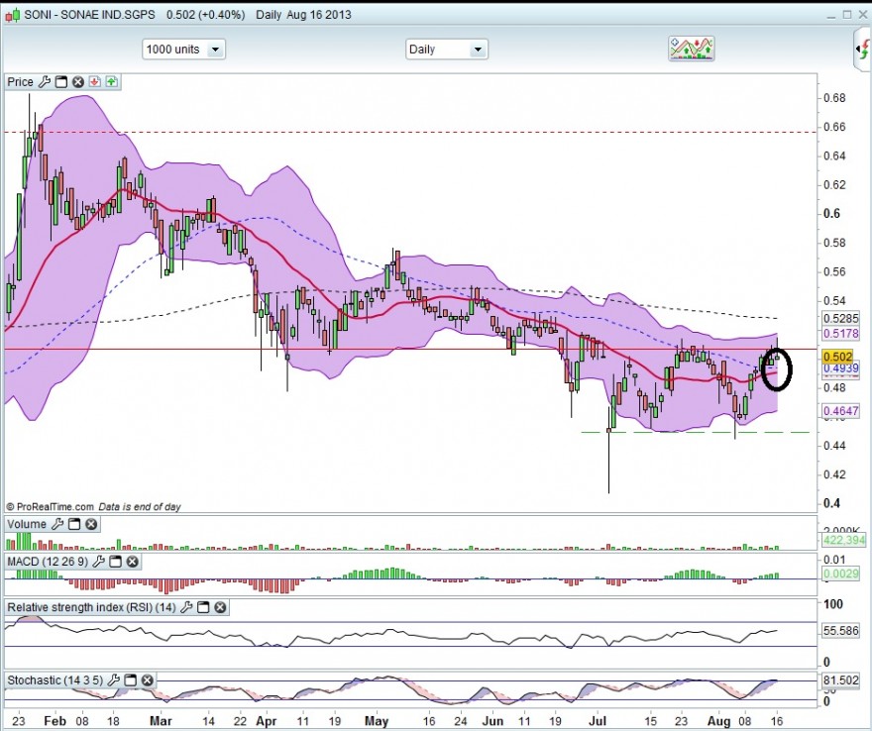Open the indicators and trading systems button
Viewport: 872px width, 731px height.
(x=692, y=49)
